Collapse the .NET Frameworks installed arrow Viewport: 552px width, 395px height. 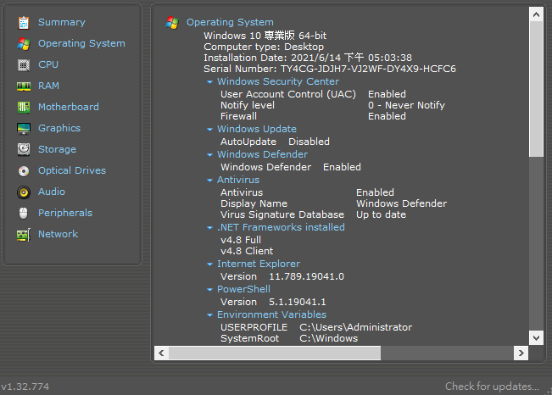point(209,228)
